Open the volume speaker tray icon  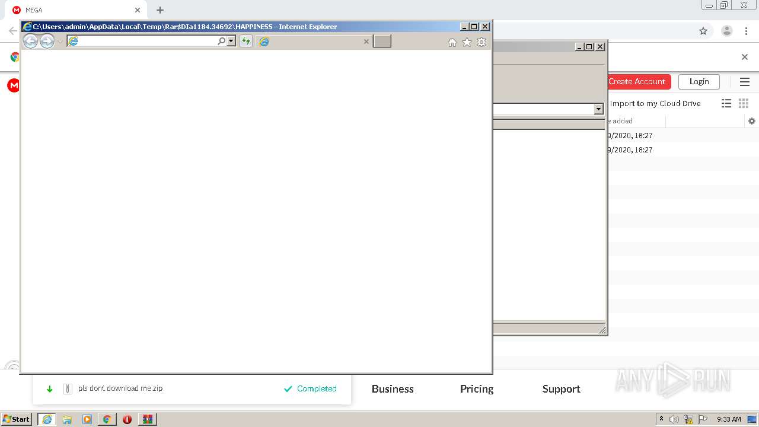(x=674, y=419)
